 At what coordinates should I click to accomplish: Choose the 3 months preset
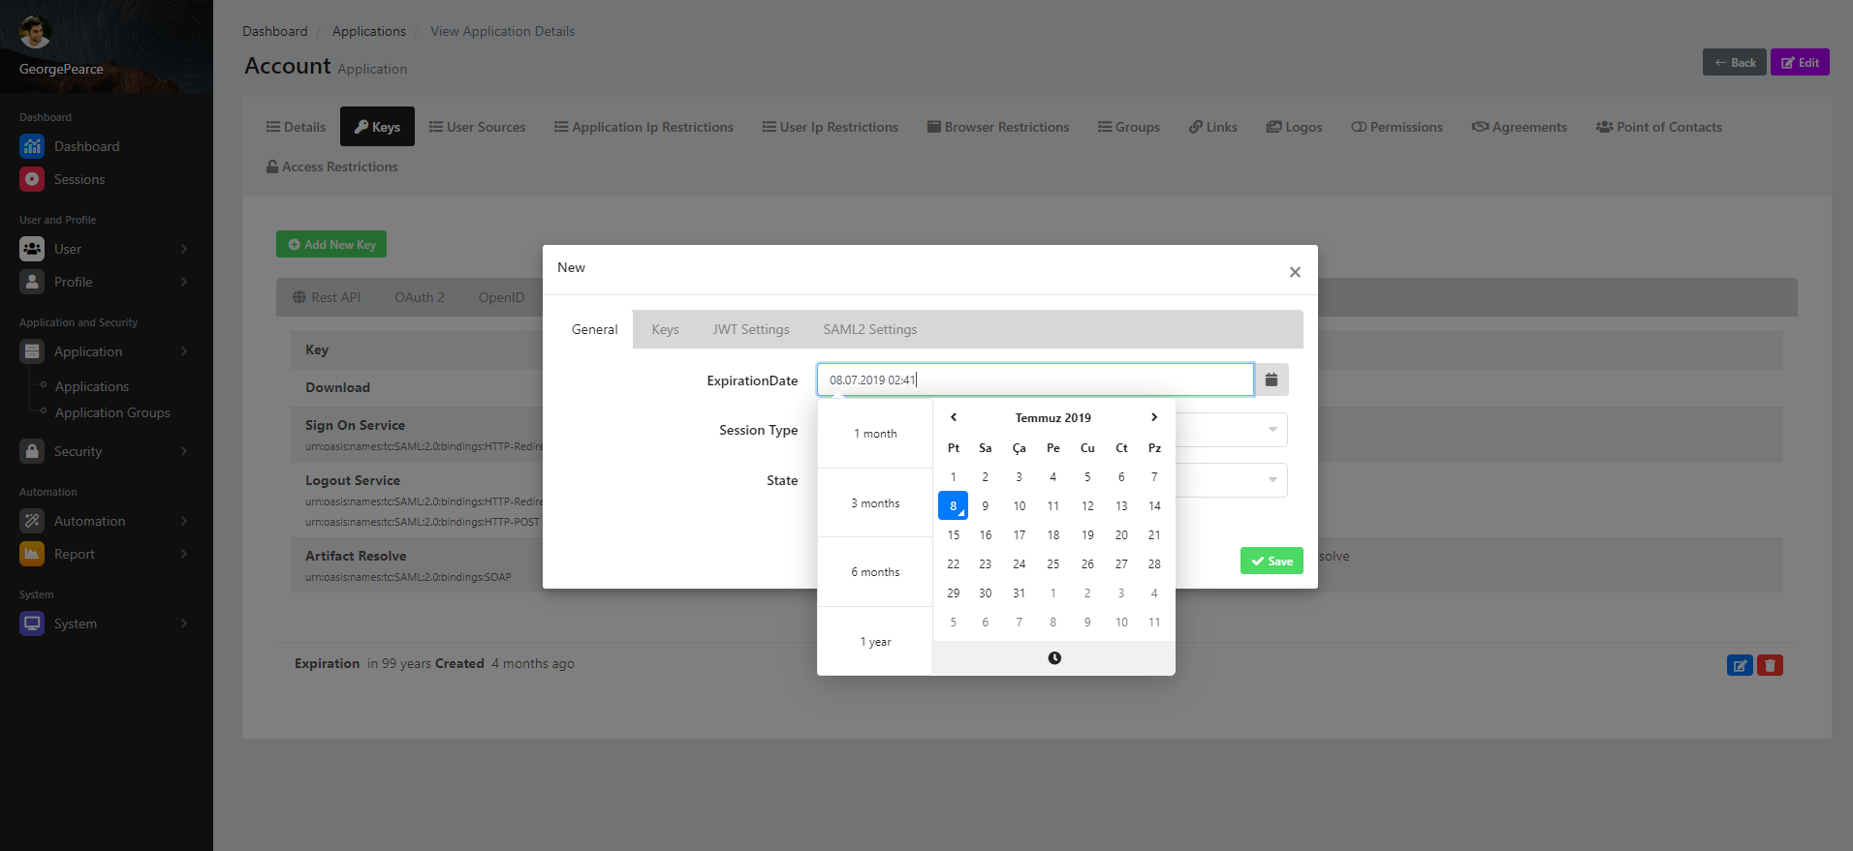875,503
